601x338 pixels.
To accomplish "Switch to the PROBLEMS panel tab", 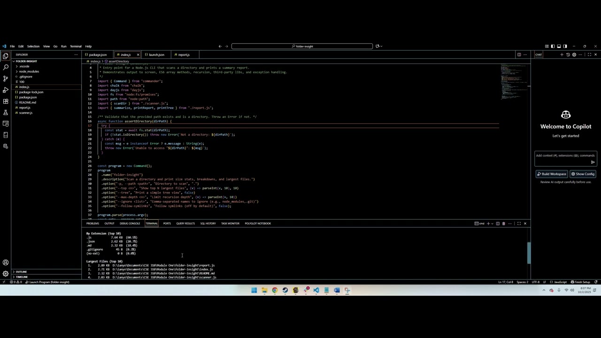I will [92, 223].
